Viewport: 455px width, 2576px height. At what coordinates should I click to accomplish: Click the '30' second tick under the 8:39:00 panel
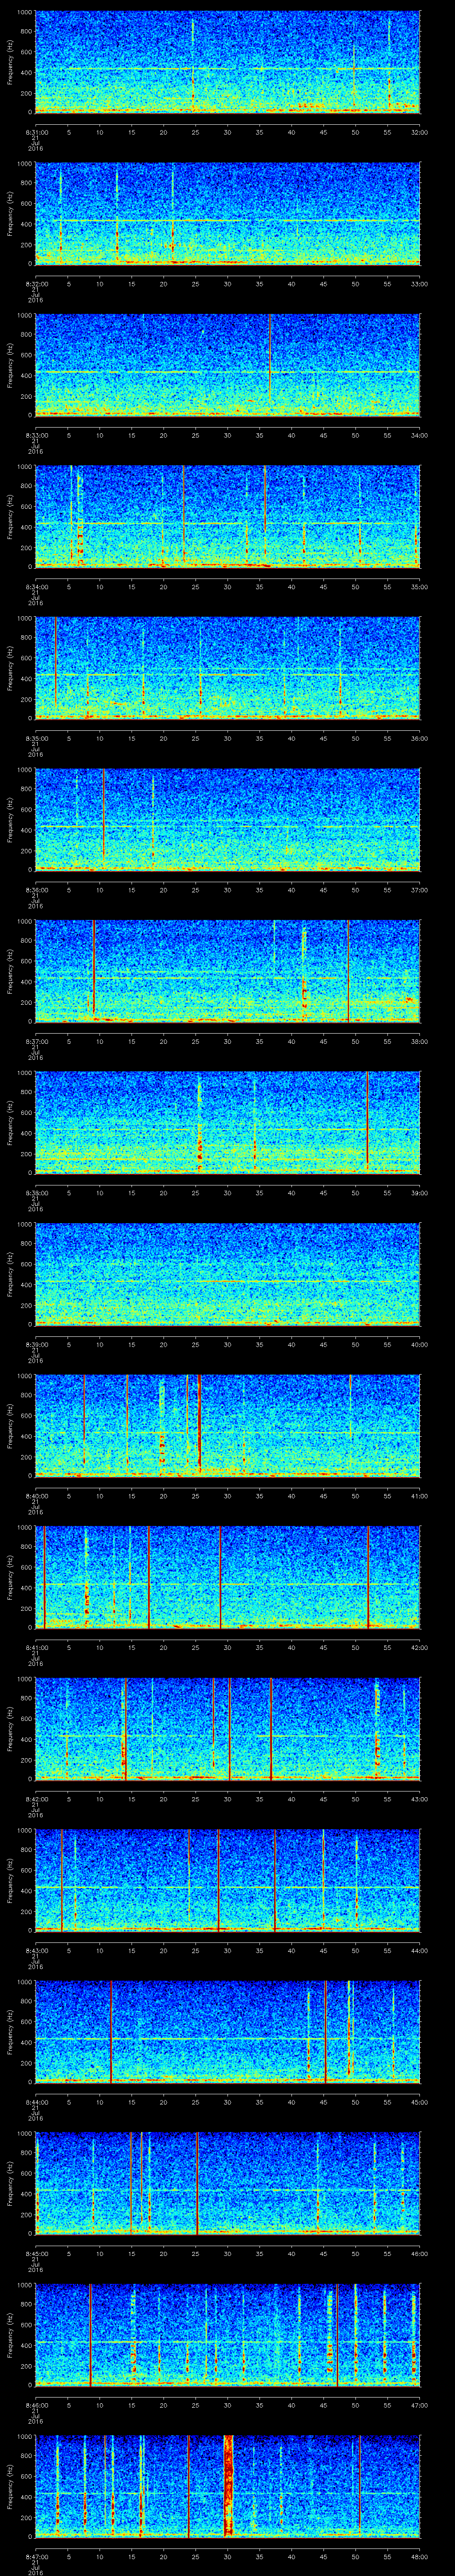pos(227,1344)
